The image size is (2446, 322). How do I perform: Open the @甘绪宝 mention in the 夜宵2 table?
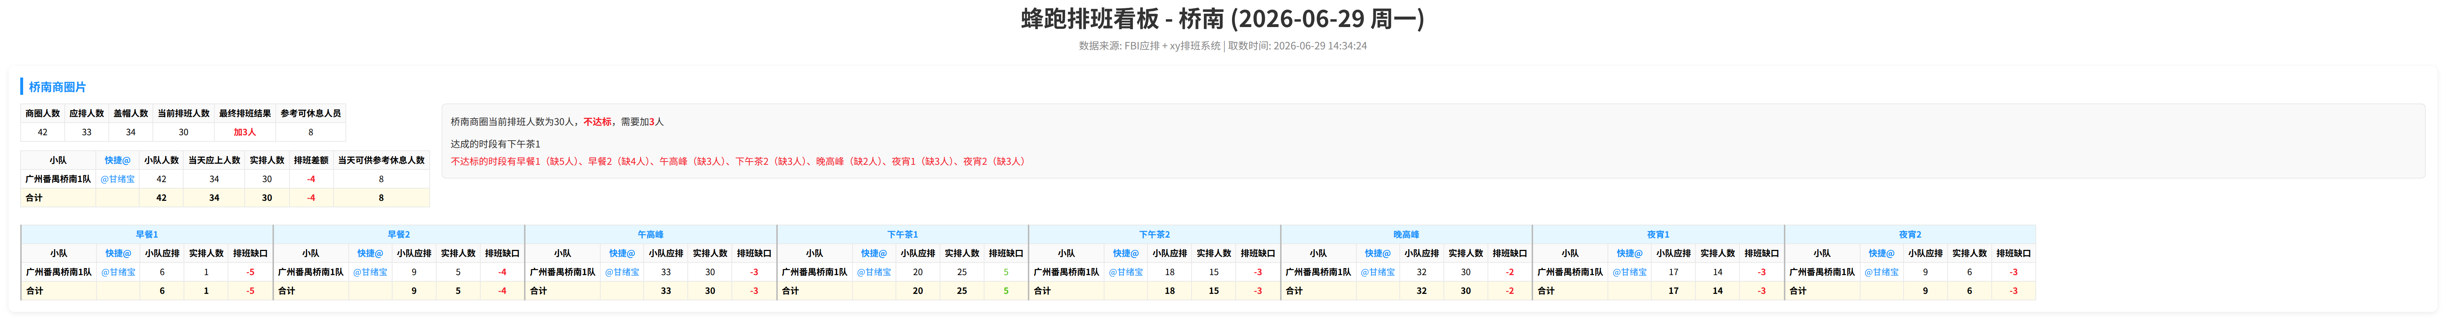(x=1881, y=272)
